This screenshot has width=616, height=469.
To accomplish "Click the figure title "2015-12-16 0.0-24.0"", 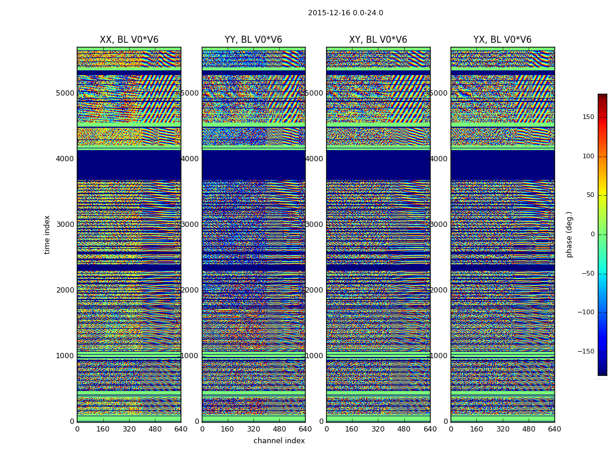I will [x=345, y=13].
